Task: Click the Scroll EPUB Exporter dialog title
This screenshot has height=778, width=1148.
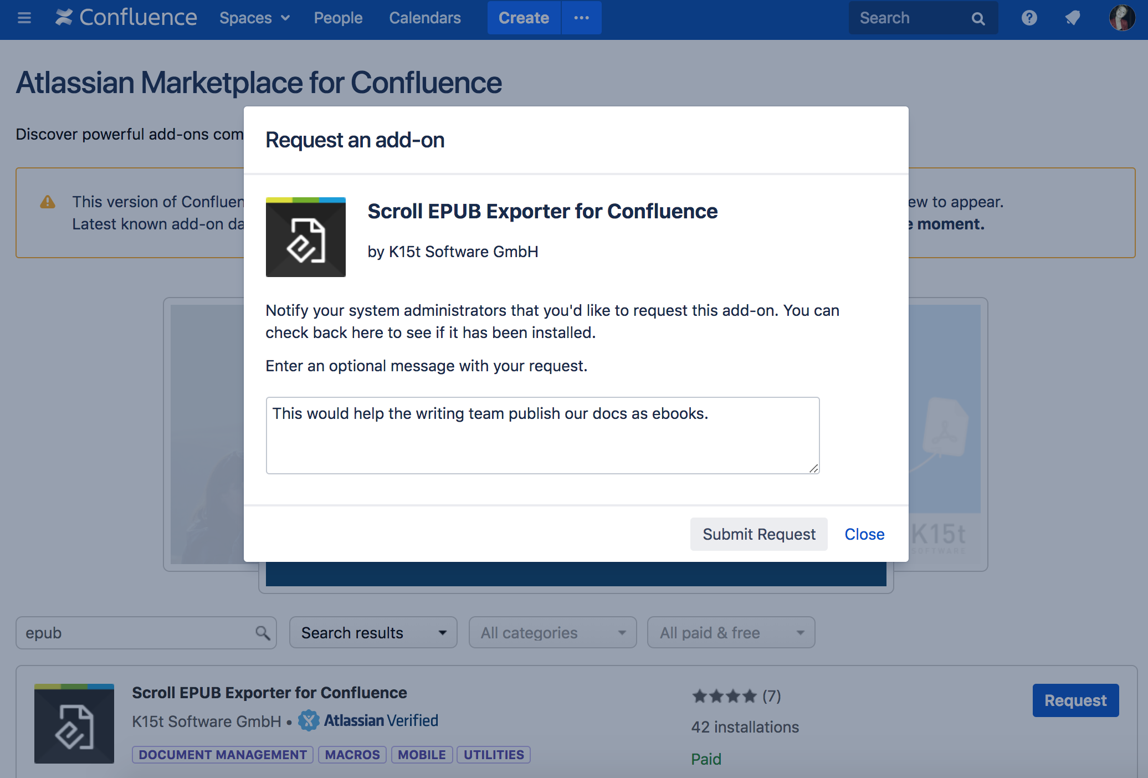Action: tap(542, 211)
